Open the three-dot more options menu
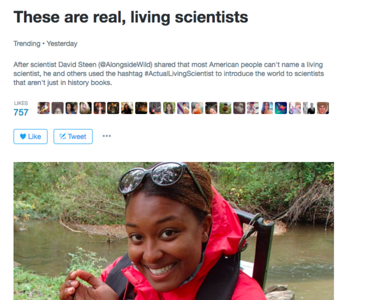This screenshot has width=365, height=300. [107, 136]
